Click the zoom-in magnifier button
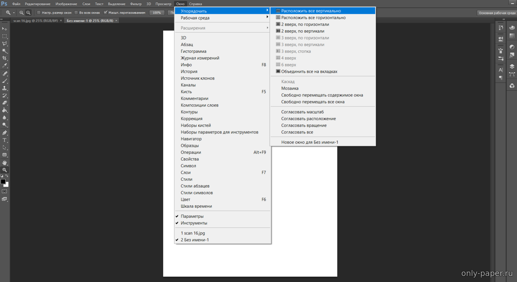 pyautogui.click(x=21, y=13)
